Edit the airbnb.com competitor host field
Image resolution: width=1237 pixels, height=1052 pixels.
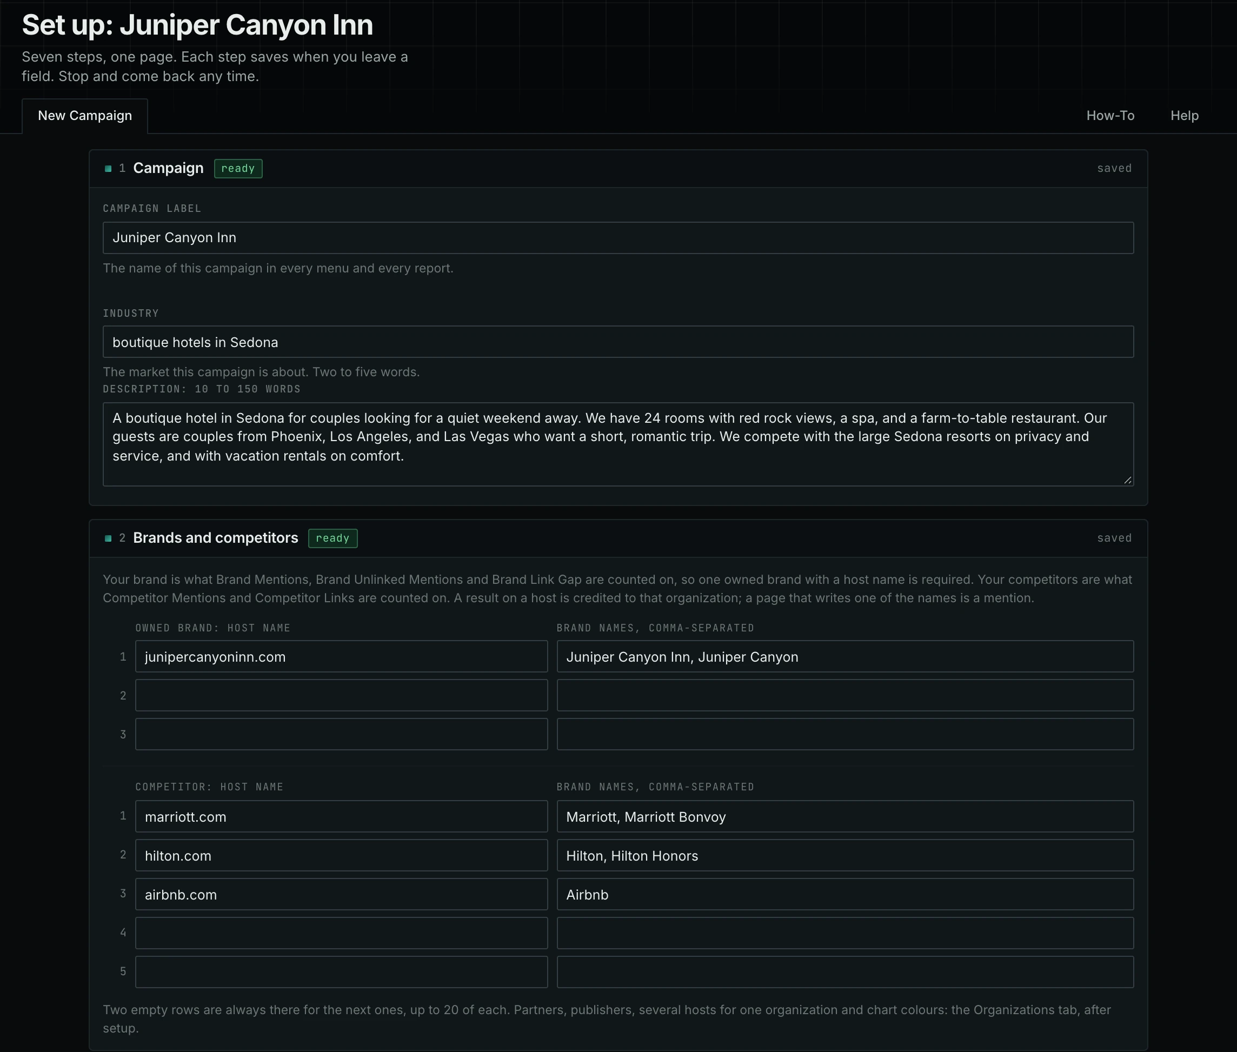pos(341,894)
